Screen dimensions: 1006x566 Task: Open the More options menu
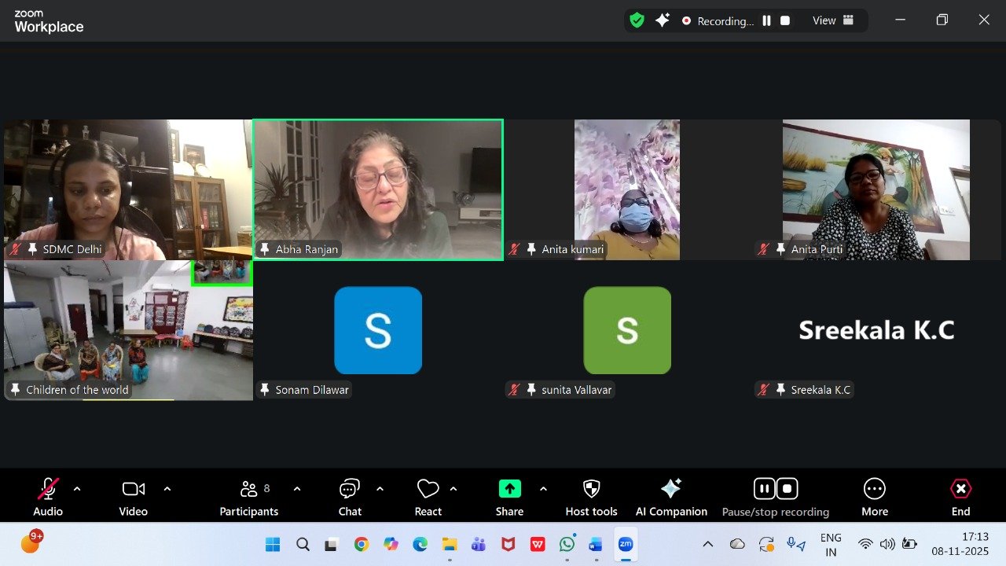pyautogui.click(x=874, y=497)
